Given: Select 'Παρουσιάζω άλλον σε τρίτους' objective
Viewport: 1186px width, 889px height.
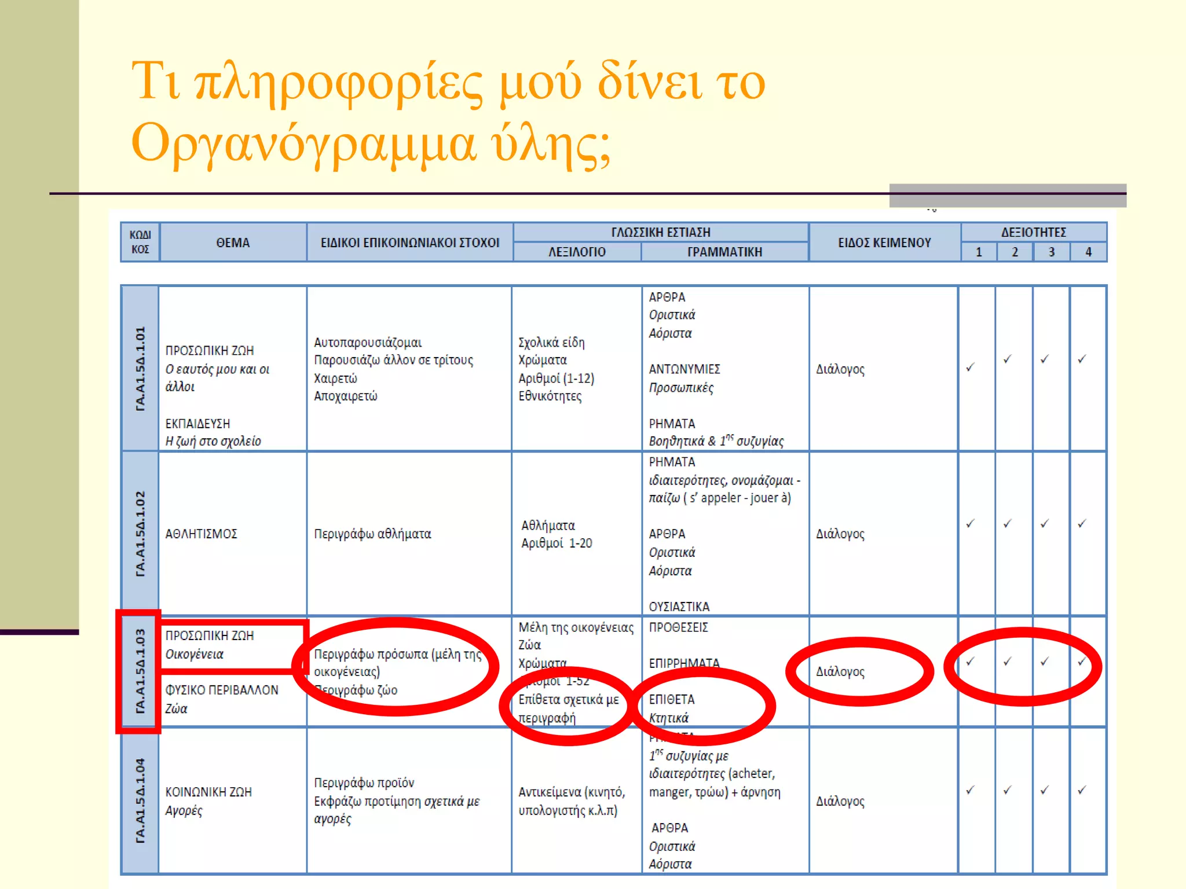Looking at the screenshot, I should tap(393, 360).
